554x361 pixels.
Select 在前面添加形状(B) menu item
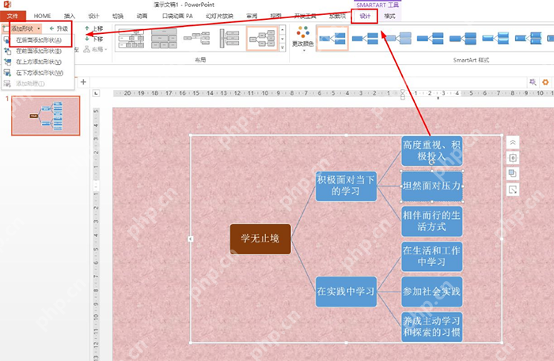[38, 51]
